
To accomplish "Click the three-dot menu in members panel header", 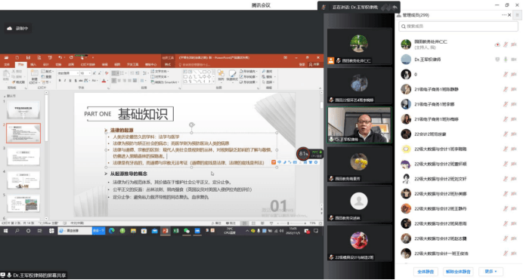I will (x=503, y=15).
